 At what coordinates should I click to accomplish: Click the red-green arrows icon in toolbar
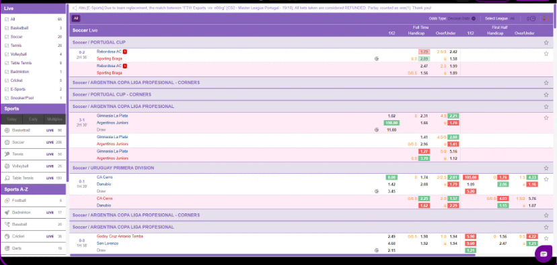[545, 18]
